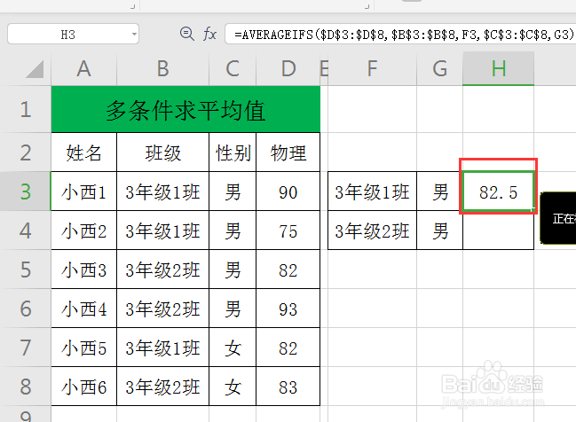Select column A header
The height and width of the screenshot is (422, 576).
pyautogui.click(x=83, y=68)
